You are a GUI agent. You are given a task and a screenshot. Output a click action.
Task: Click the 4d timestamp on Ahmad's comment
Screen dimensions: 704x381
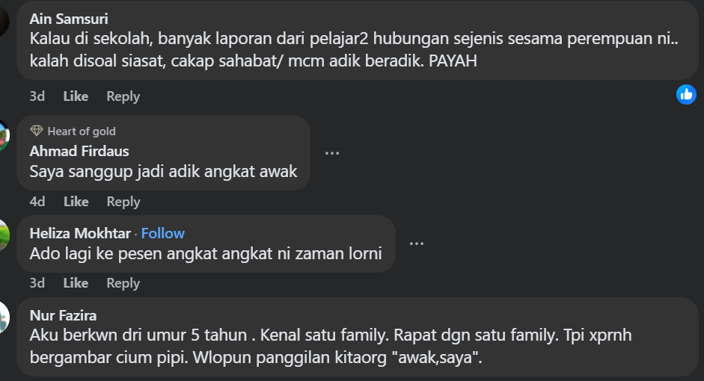pyautogui.click(x=37, y=202)
